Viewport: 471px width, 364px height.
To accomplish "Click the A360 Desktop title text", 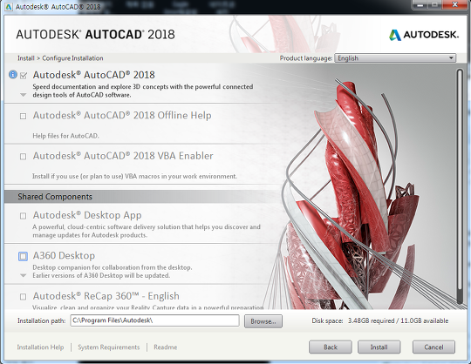I will coord(64,256).
